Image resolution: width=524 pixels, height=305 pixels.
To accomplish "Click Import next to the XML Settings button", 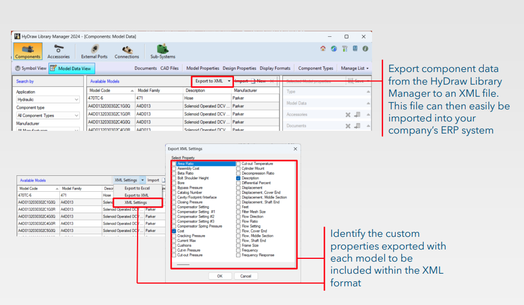I will [154, 180].
